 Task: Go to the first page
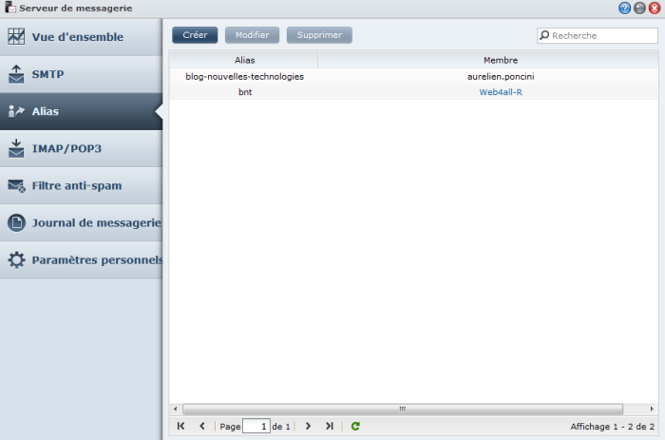[180, 426]
